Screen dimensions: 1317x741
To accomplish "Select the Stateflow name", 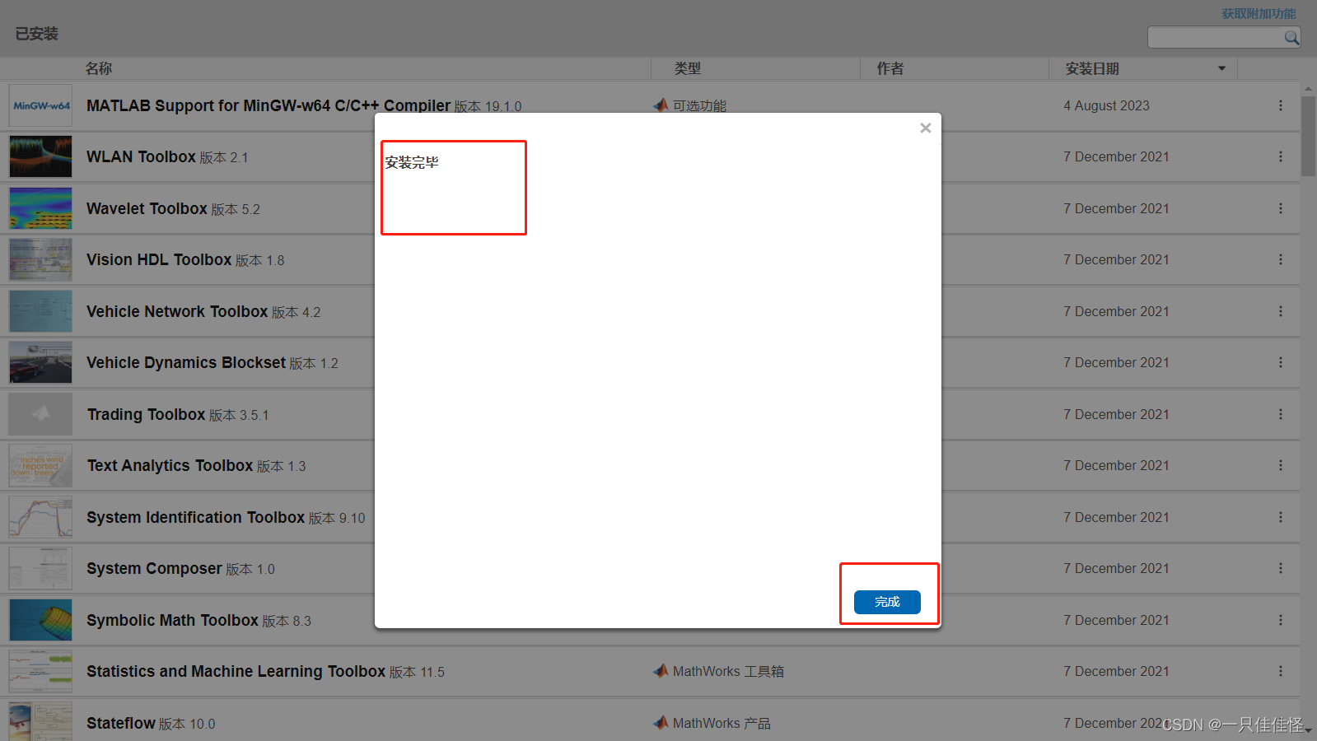I will tap(121, 723).
